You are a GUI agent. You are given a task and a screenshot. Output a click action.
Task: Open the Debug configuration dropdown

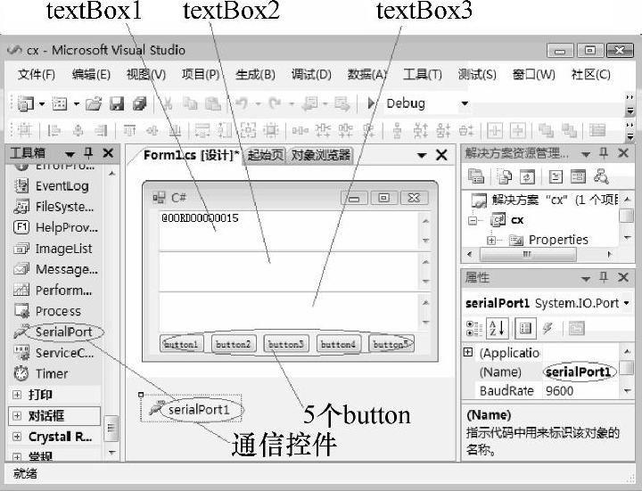tap(465, 103)
